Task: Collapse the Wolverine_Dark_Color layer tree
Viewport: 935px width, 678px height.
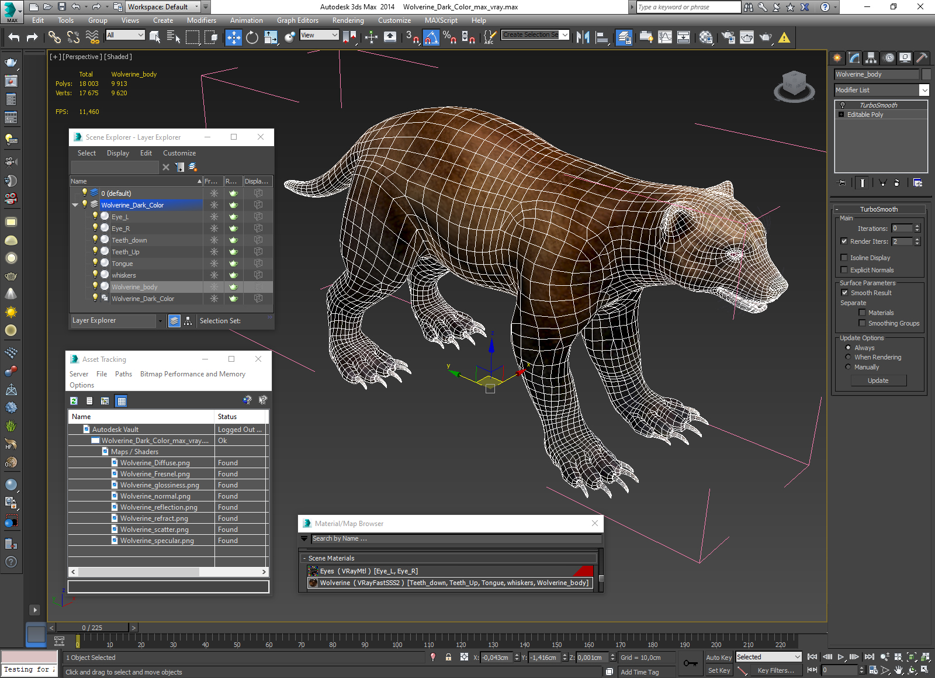Action: pyautogui.click(x=75, y=205)
